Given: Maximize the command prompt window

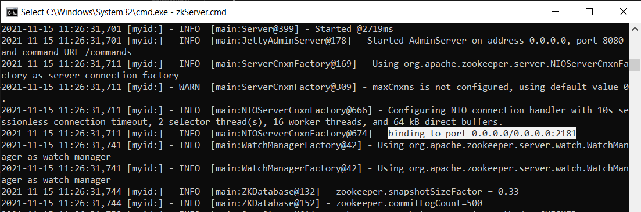Looking at the screenshot, I should click(x=589, y=12).
